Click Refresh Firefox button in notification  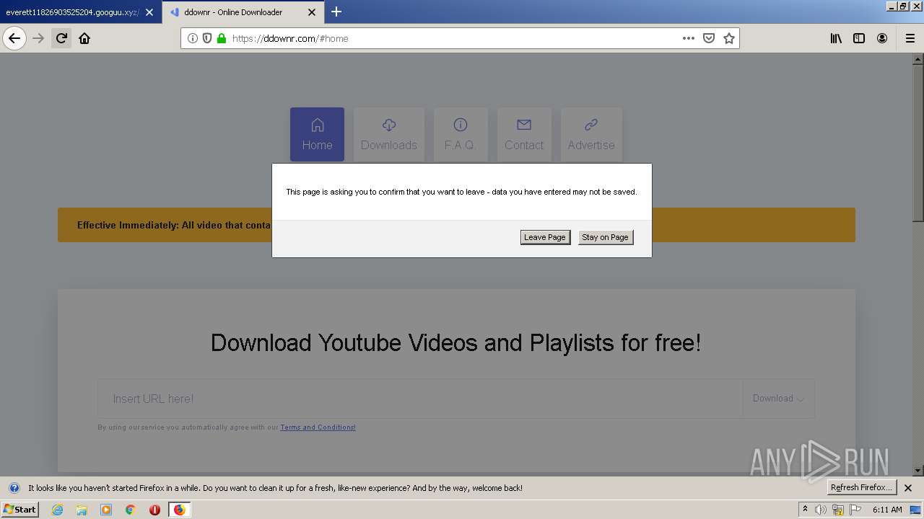pos(861,487)
